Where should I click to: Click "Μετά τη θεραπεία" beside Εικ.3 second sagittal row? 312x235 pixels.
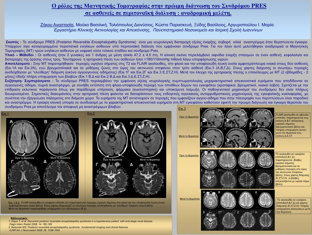point(188,136)
